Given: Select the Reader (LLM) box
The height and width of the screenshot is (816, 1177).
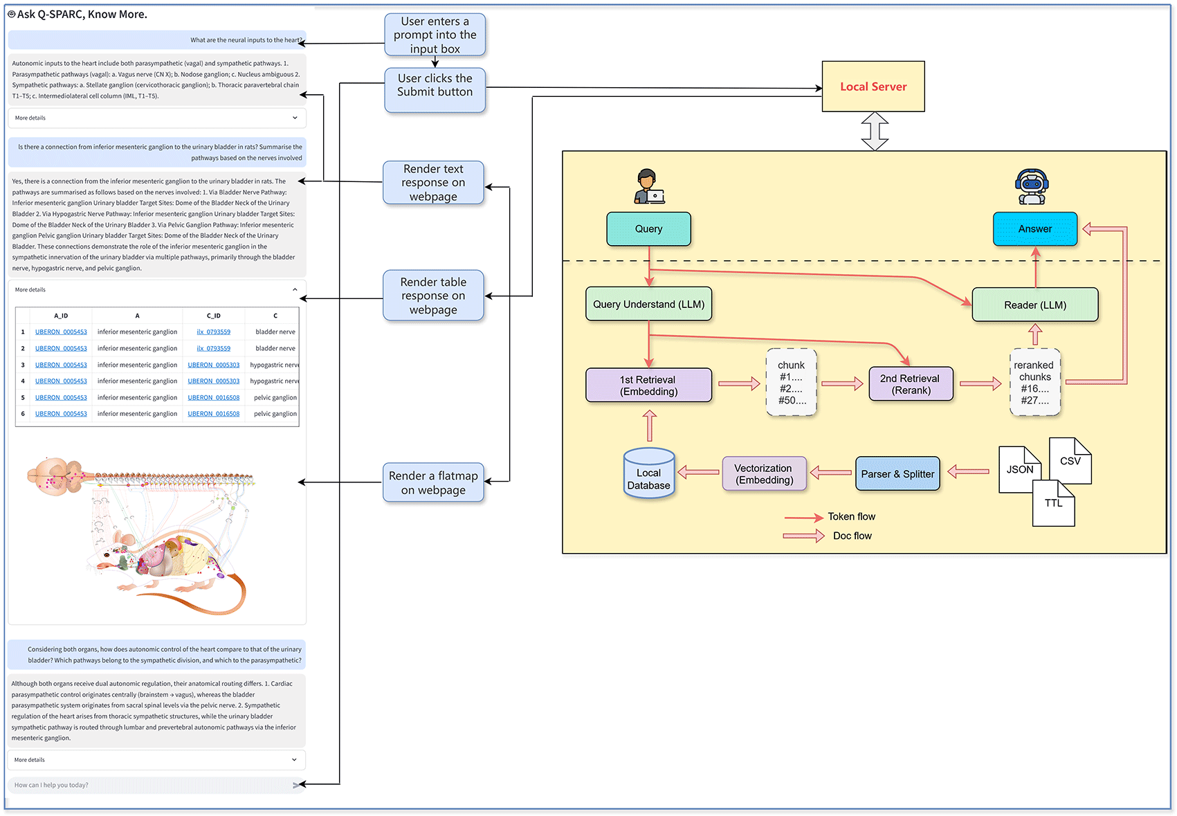Looking at the screenshot, I should [x=1035, y=305].
